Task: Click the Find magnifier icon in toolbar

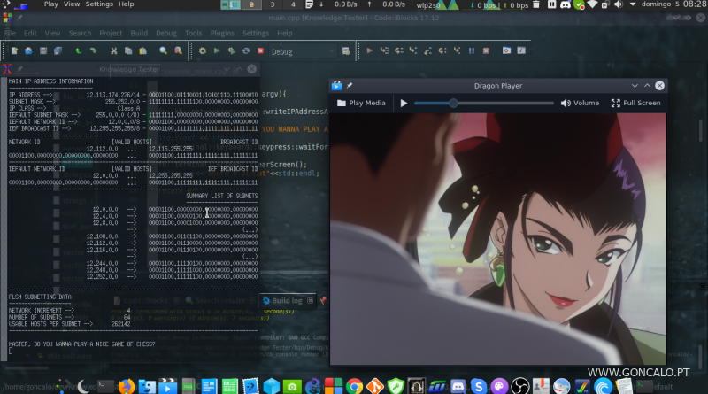Action: 163,51
